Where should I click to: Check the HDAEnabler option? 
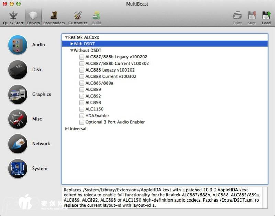pyautogui.click(x=82, y=116)
